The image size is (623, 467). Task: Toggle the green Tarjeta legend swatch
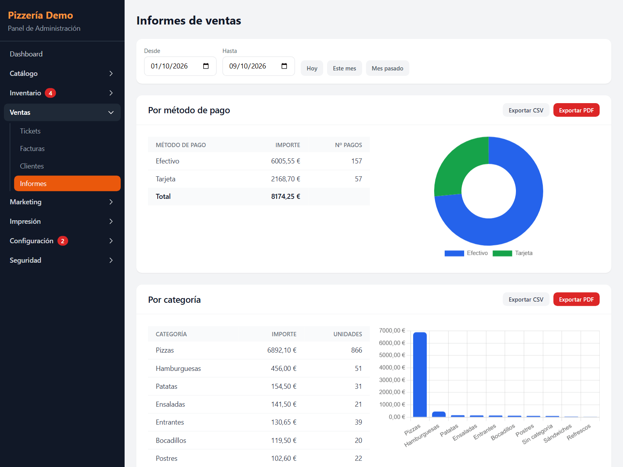[502, 253]
